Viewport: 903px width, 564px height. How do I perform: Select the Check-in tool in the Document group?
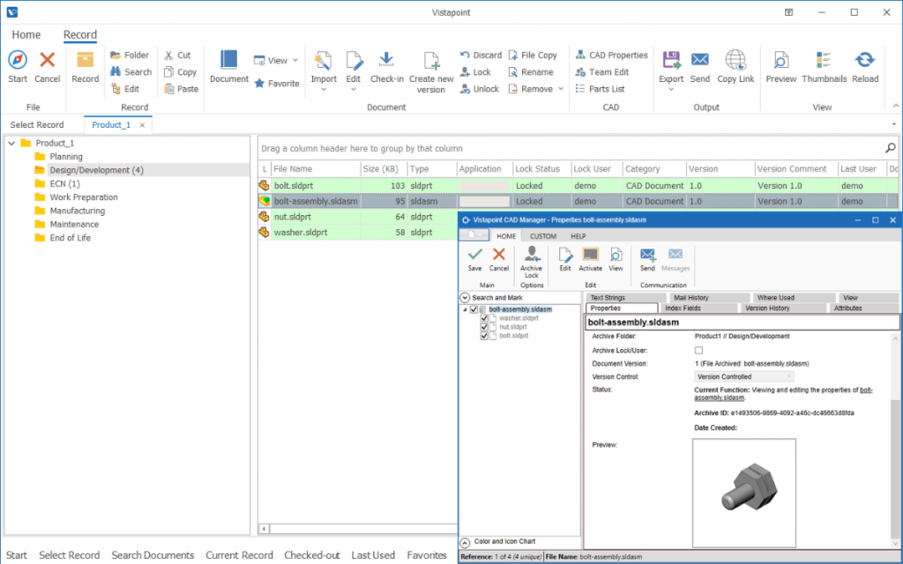386,66
